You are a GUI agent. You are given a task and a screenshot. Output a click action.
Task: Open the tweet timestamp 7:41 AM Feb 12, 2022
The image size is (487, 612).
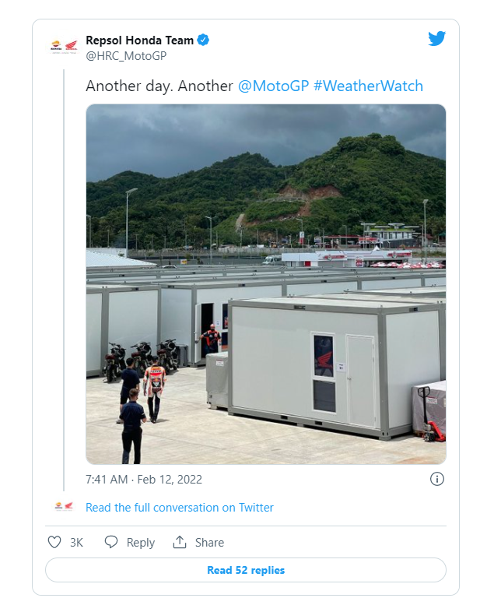144,480
